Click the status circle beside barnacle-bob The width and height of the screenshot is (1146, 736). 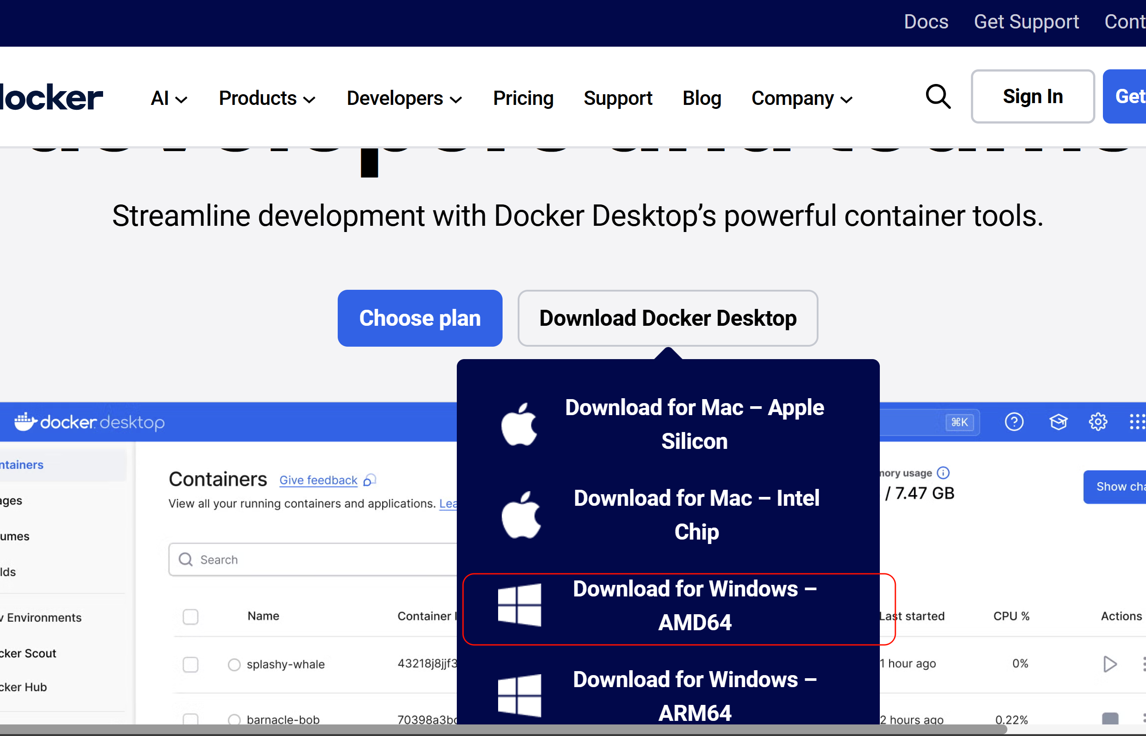point(234,719)
